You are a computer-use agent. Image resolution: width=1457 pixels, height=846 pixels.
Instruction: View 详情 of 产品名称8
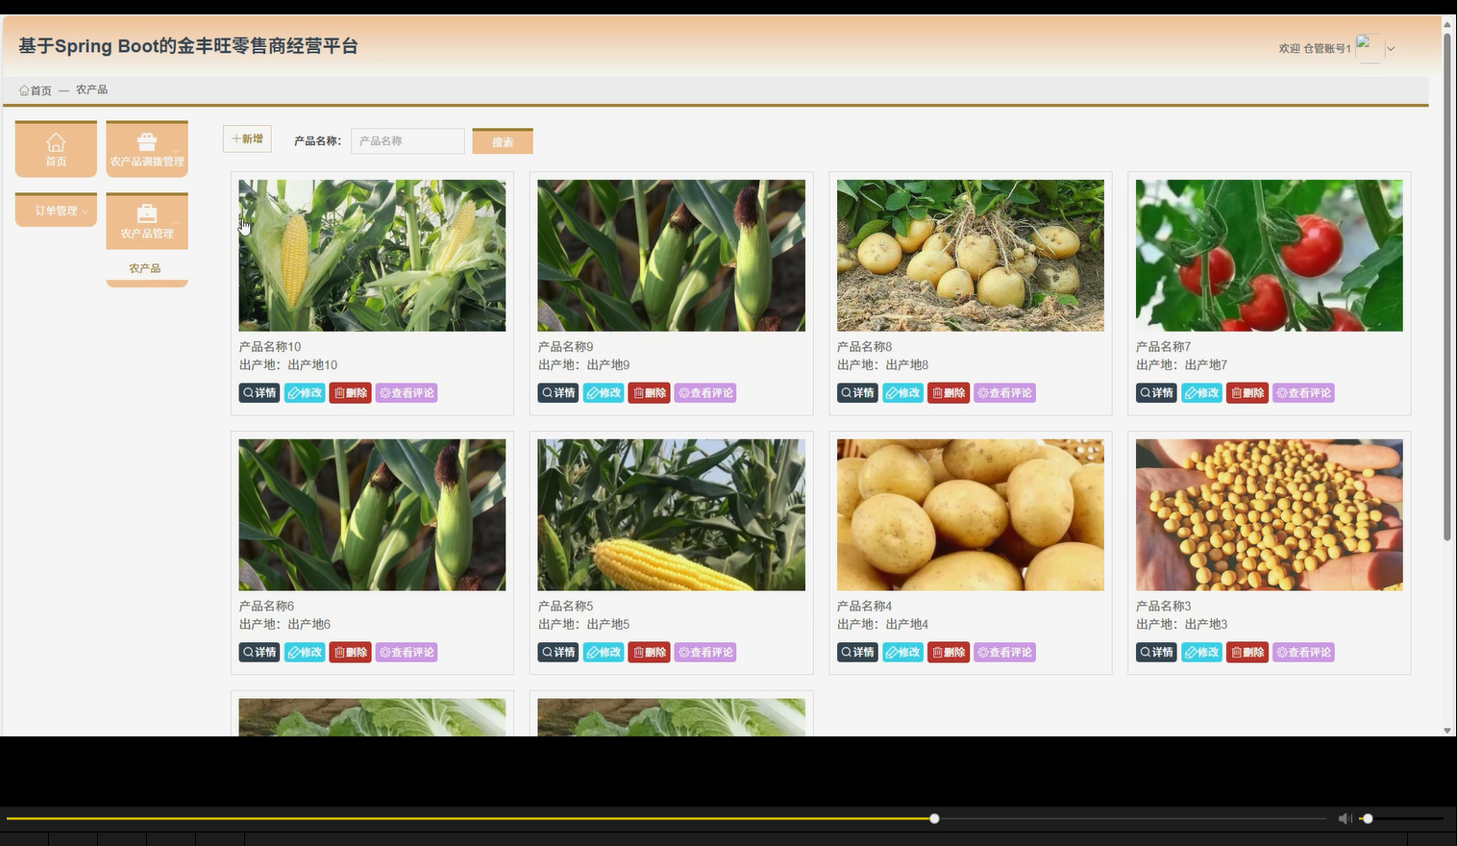tap(857, 393)
